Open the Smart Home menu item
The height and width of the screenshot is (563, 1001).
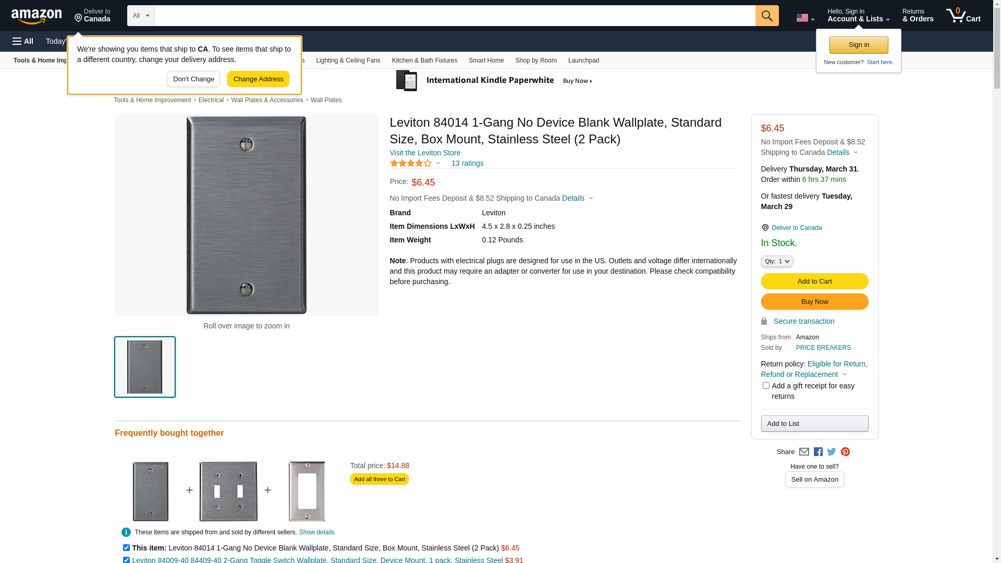coord(486,60)
